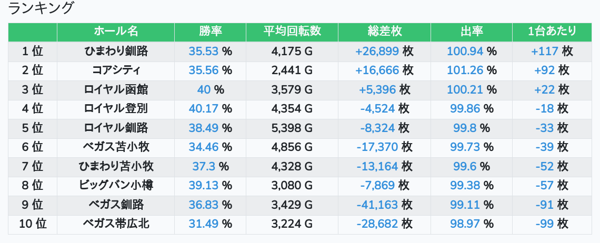Open the ロイヤル函館 hall entry

[x=116, y=89]
